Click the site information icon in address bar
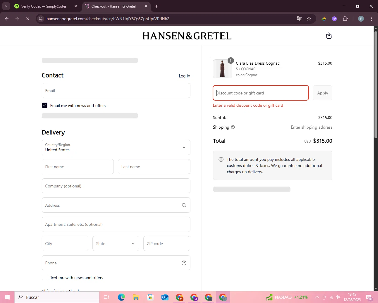Screen dimensions: 378x303 (41, 19)
